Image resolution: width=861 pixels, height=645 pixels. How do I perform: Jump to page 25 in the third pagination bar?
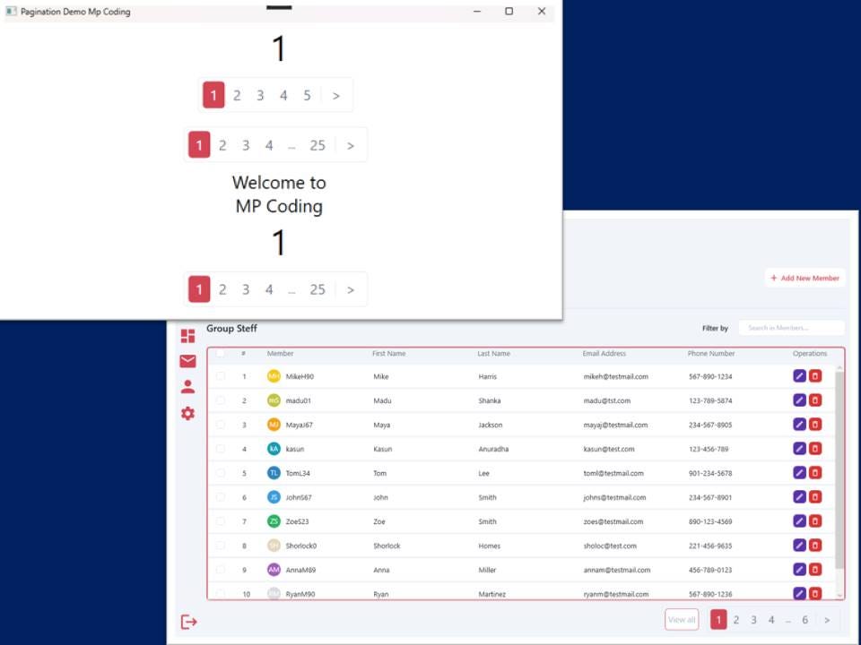317,288
